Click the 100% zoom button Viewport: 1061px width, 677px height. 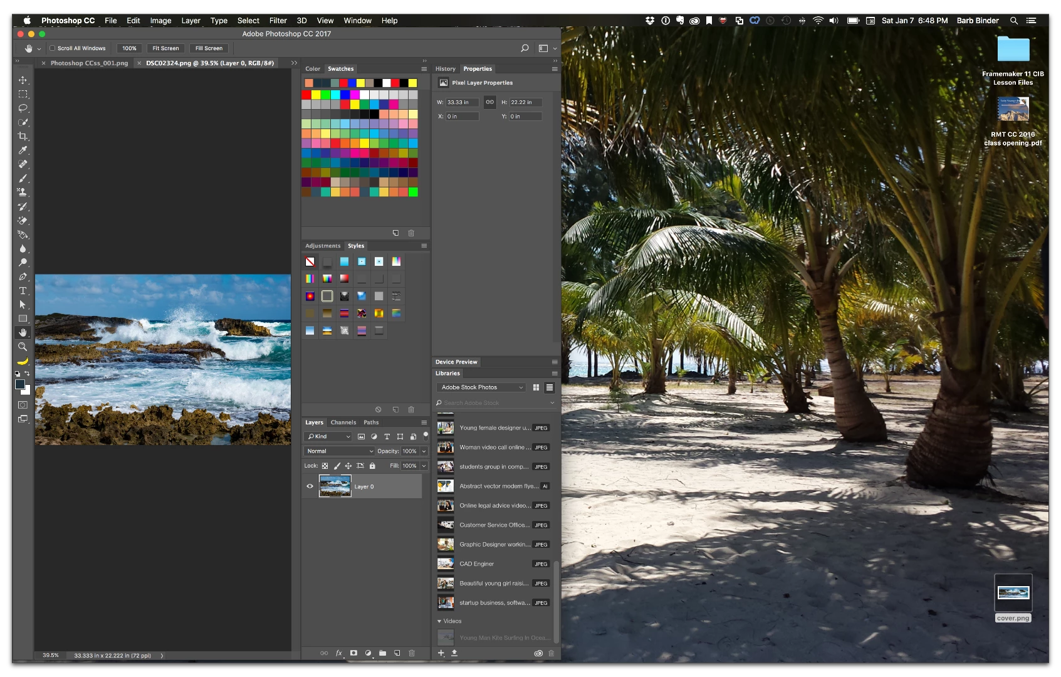[x=129, y=48]
